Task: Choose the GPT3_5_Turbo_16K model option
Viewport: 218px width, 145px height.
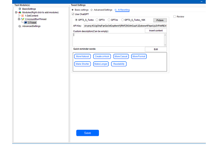Action: tap(122, 20)
